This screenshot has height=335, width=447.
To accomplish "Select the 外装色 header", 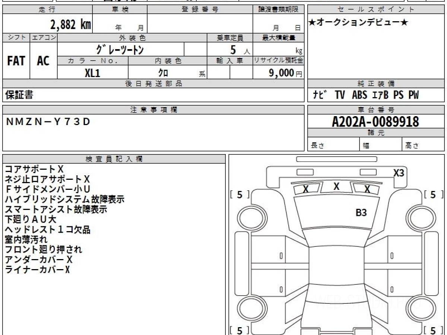I will click(x=132, y=38).
